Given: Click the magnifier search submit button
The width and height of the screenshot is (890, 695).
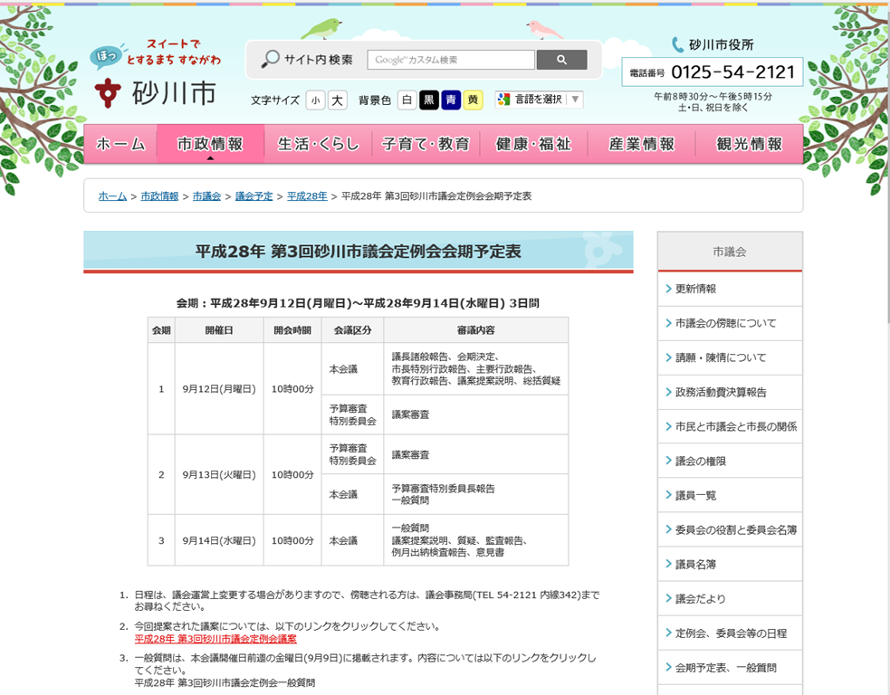Looking at the screenshot, I should point(561,60).
